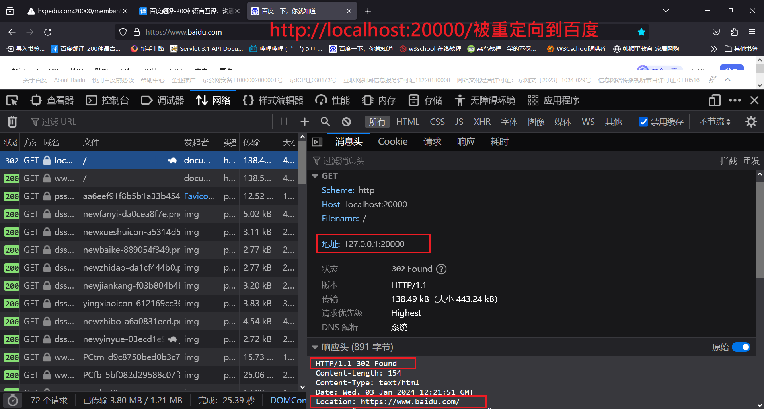The width and height of the screenshot is (764, 409).
Task: Filter requests by WS
Action: (x=588, y=122)
